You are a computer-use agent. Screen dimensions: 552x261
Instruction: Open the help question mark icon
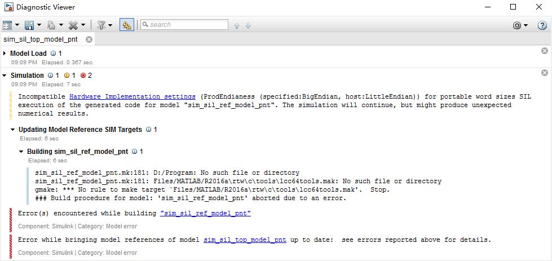click(x=542, y=25)
